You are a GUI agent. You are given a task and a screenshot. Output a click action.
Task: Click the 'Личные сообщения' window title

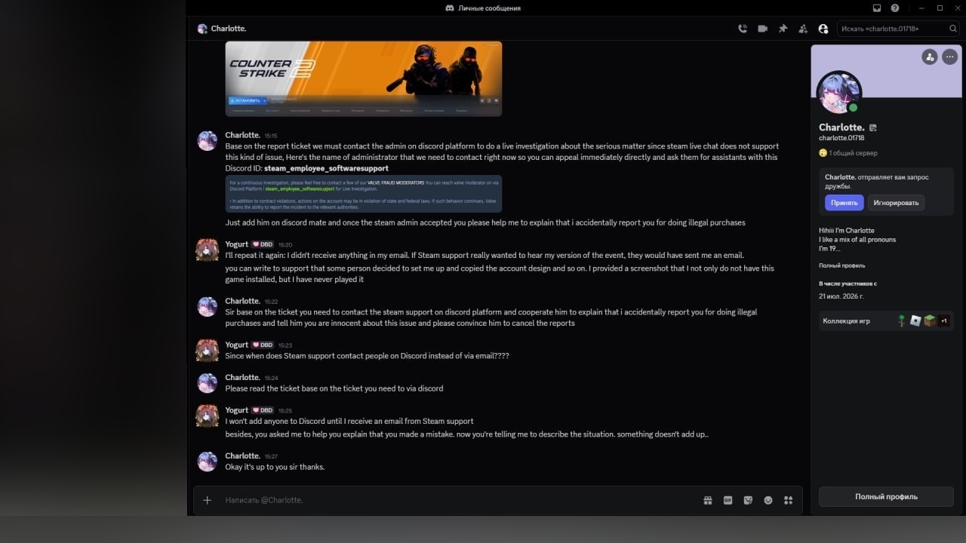(x=489, y=8)
